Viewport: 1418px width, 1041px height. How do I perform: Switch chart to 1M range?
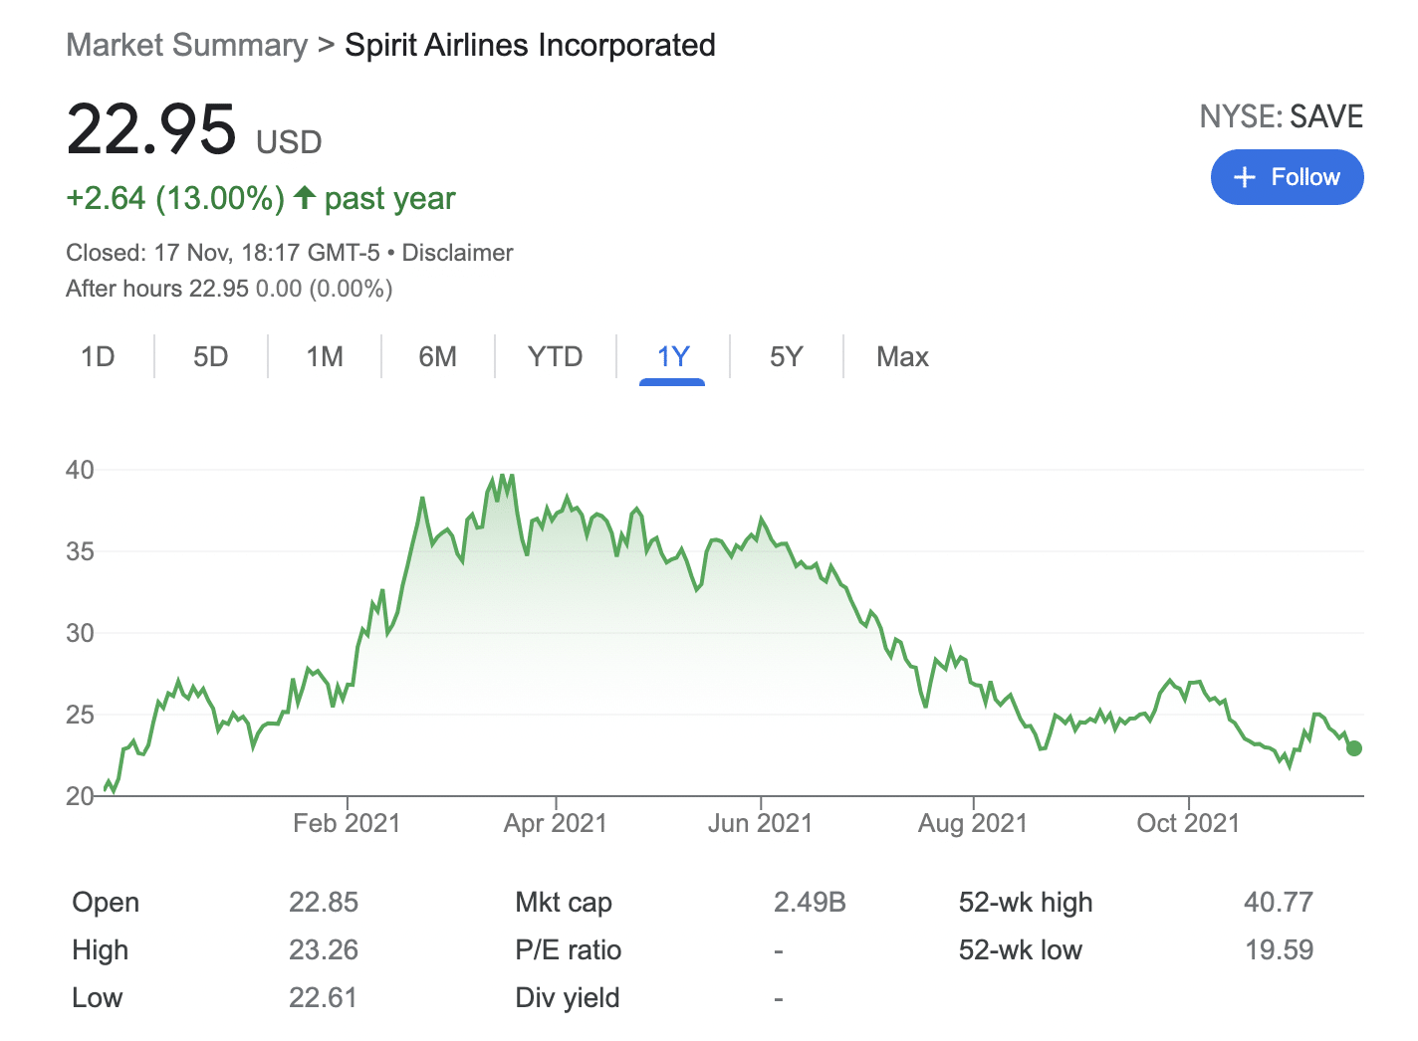click(x=325, y=356)
